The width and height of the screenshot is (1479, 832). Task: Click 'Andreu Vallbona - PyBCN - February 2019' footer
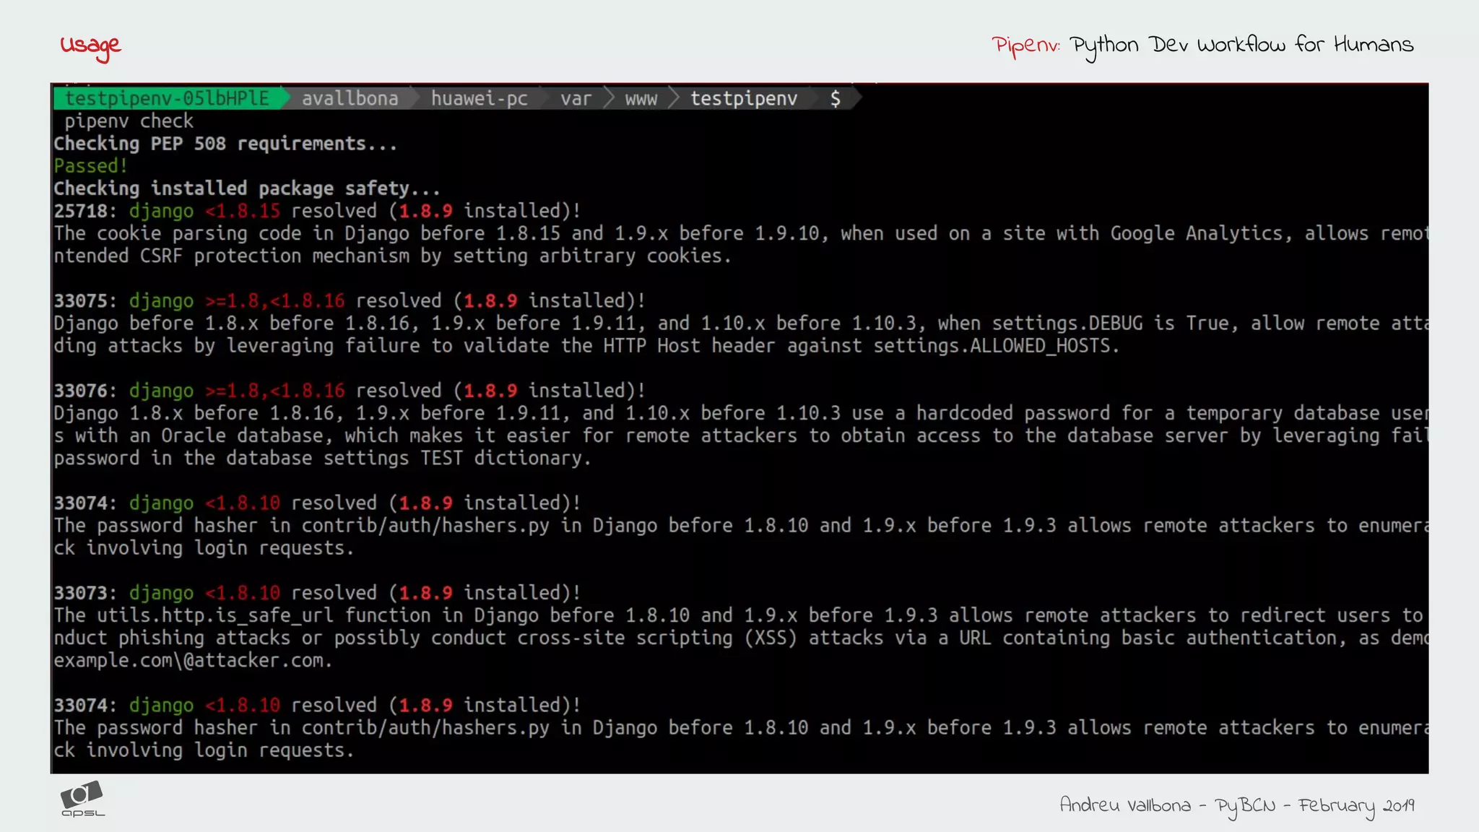click(1237, 806)
